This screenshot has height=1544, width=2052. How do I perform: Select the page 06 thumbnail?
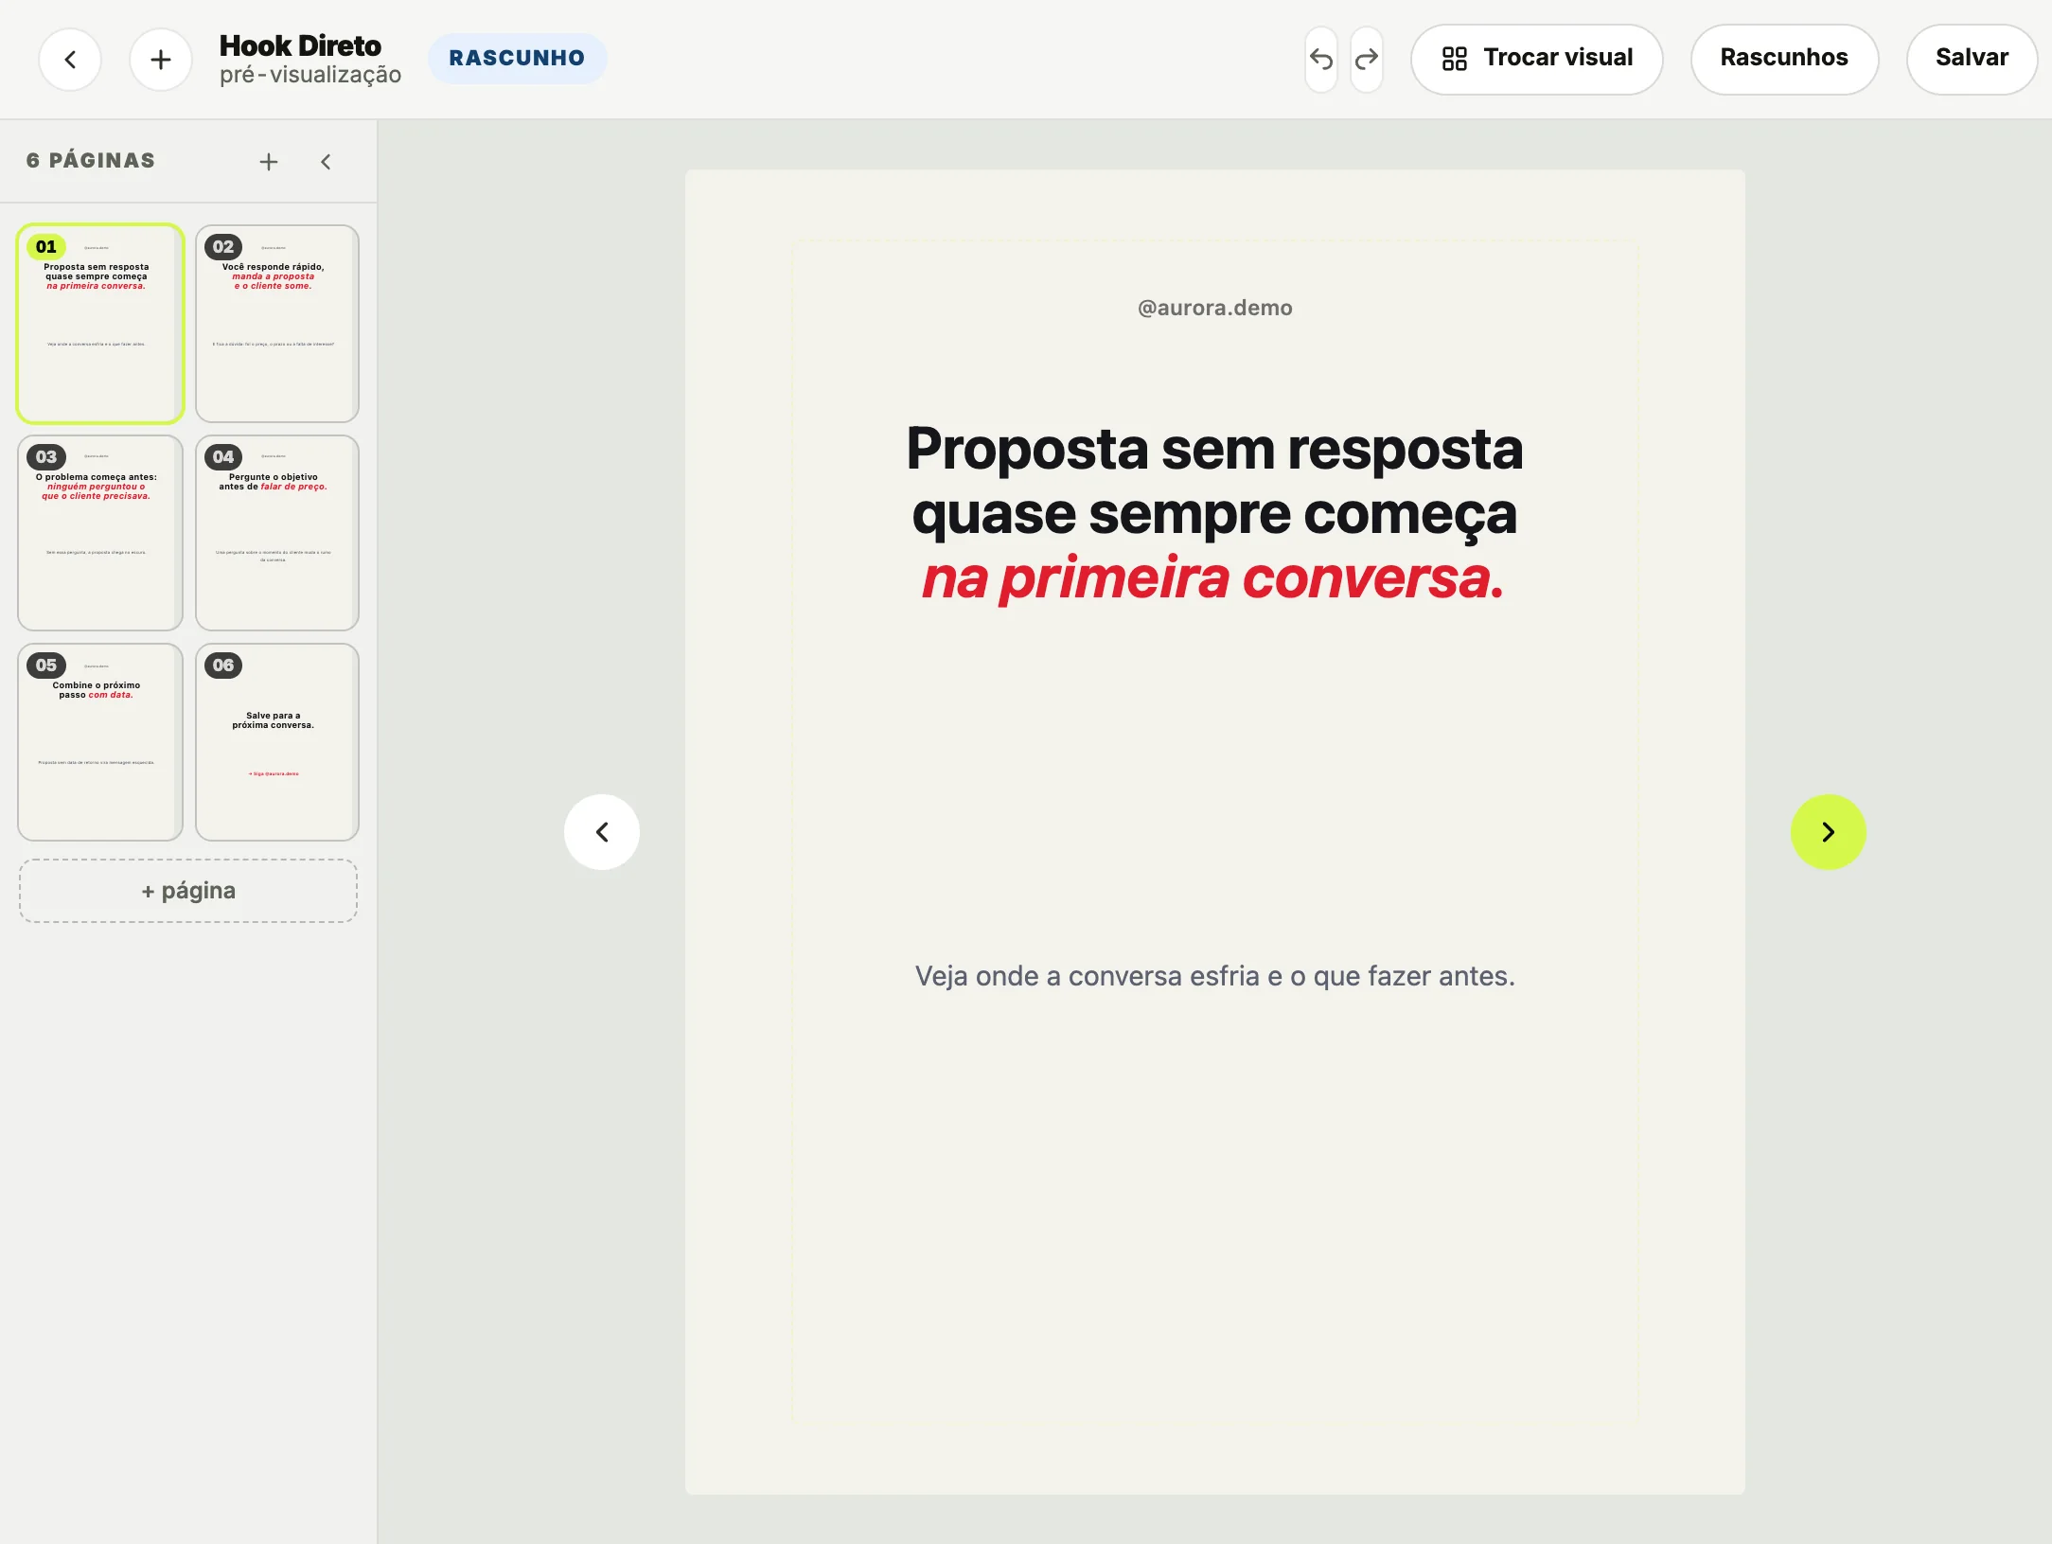point(277,742)
